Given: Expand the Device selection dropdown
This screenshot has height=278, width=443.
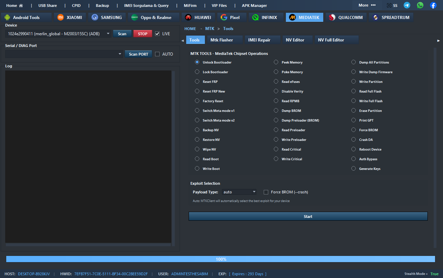Looking at the screenshot, I should (x=108, y=34).
